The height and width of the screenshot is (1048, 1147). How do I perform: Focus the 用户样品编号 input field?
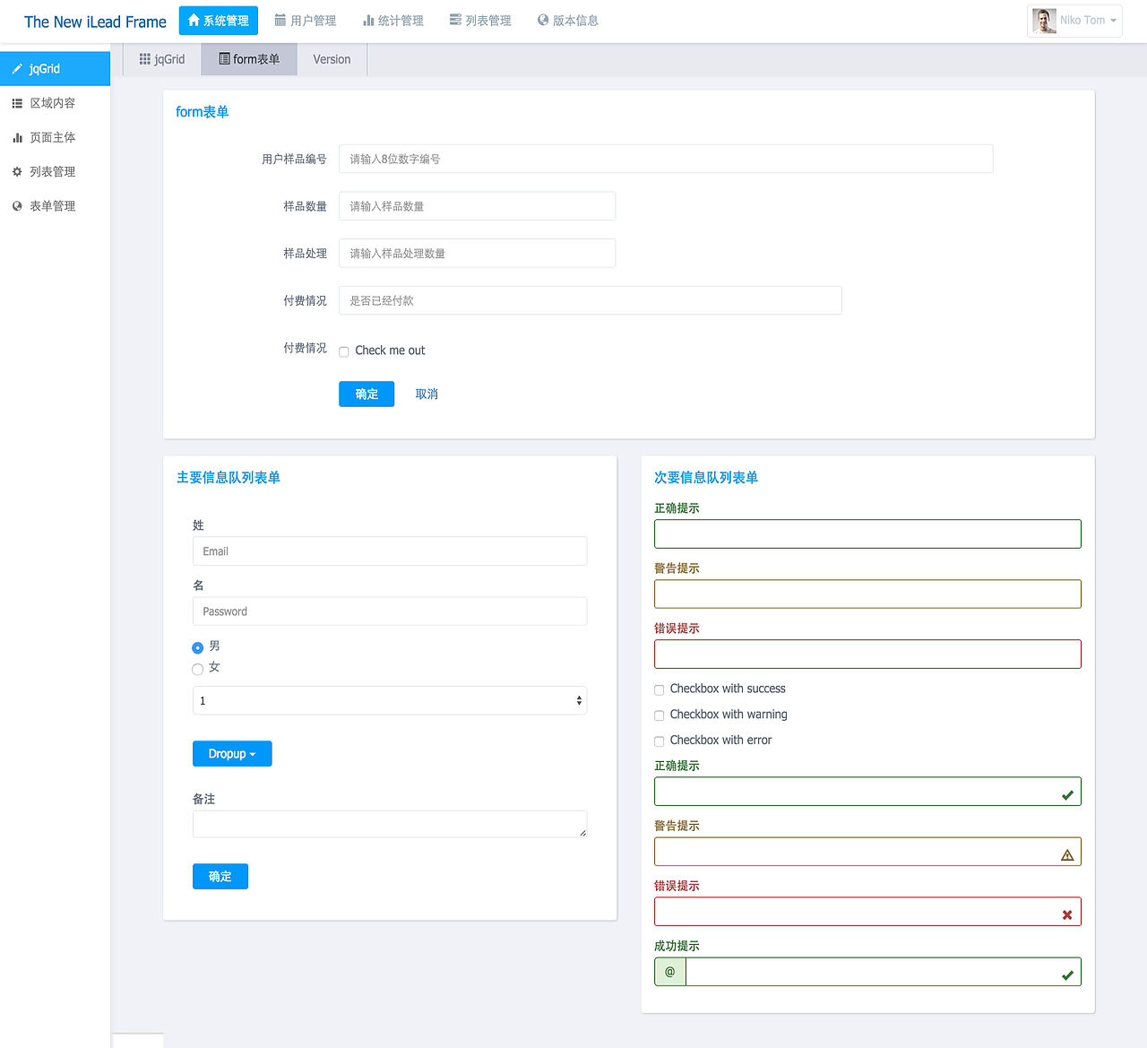coord(666,159)
